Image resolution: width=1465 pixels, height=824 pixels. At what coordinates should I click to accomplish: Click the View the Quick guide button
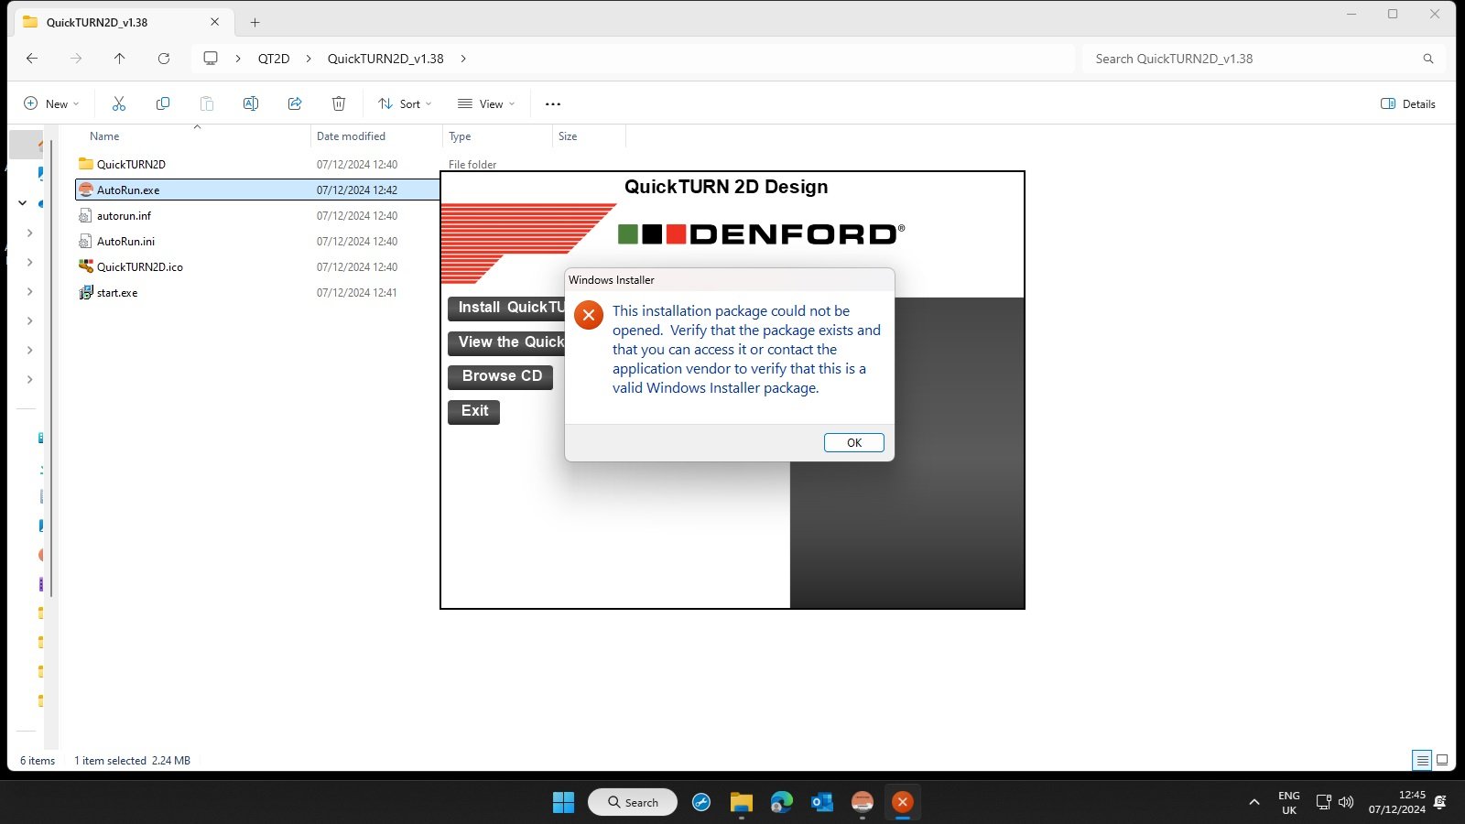[x=506, y=342]
